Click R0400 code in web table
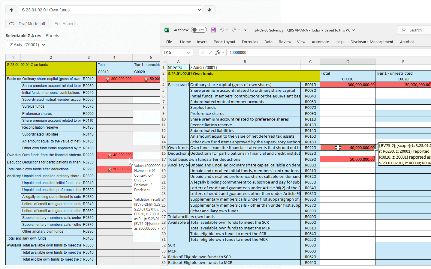431x269 pixels. point(89,238)
